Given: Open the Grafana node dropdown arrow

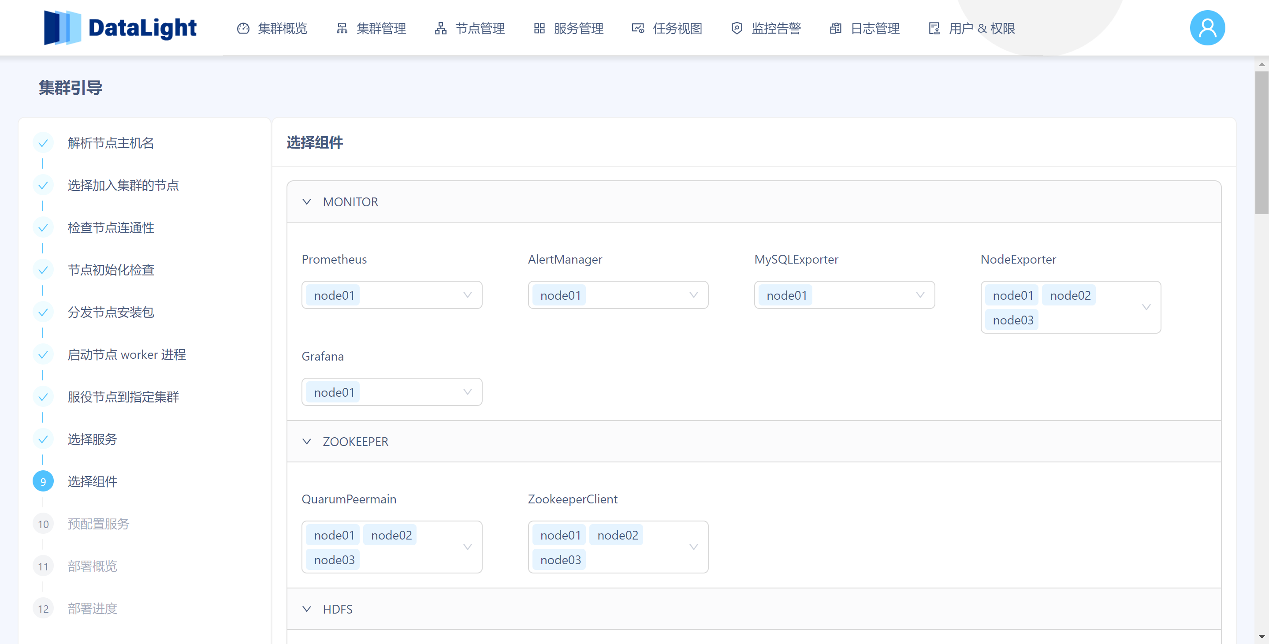Looking at the screenshot, I should pyautogui.click(x=468, y=392).
